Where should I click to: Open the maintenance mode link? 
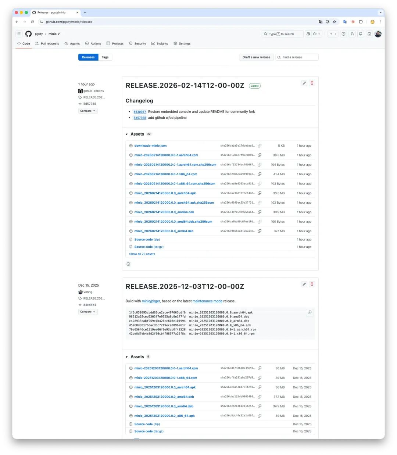point(207,301)
